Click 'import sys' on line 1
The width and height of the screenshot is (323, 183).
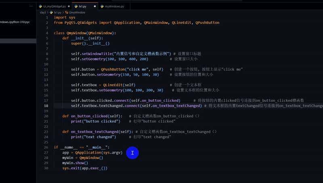coord(65,17)
